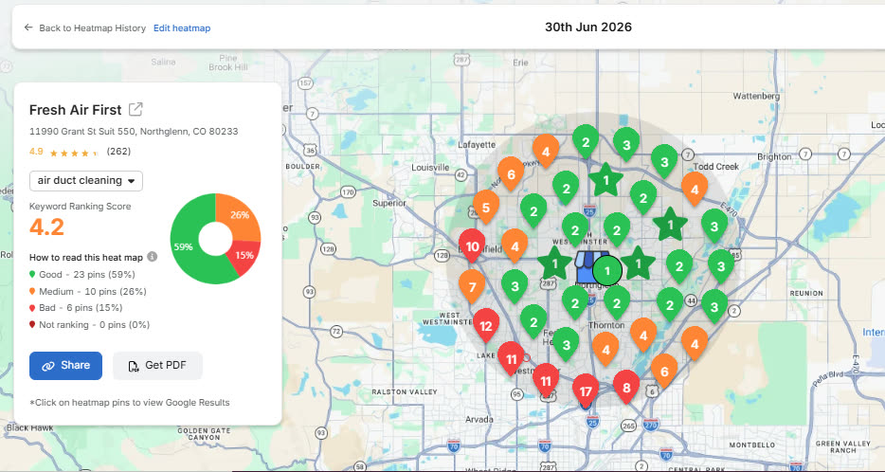The width and height of the screenshot is (885, 472).
Task: Click the back arrow beside Heatmap History
Action: (28, 27)
